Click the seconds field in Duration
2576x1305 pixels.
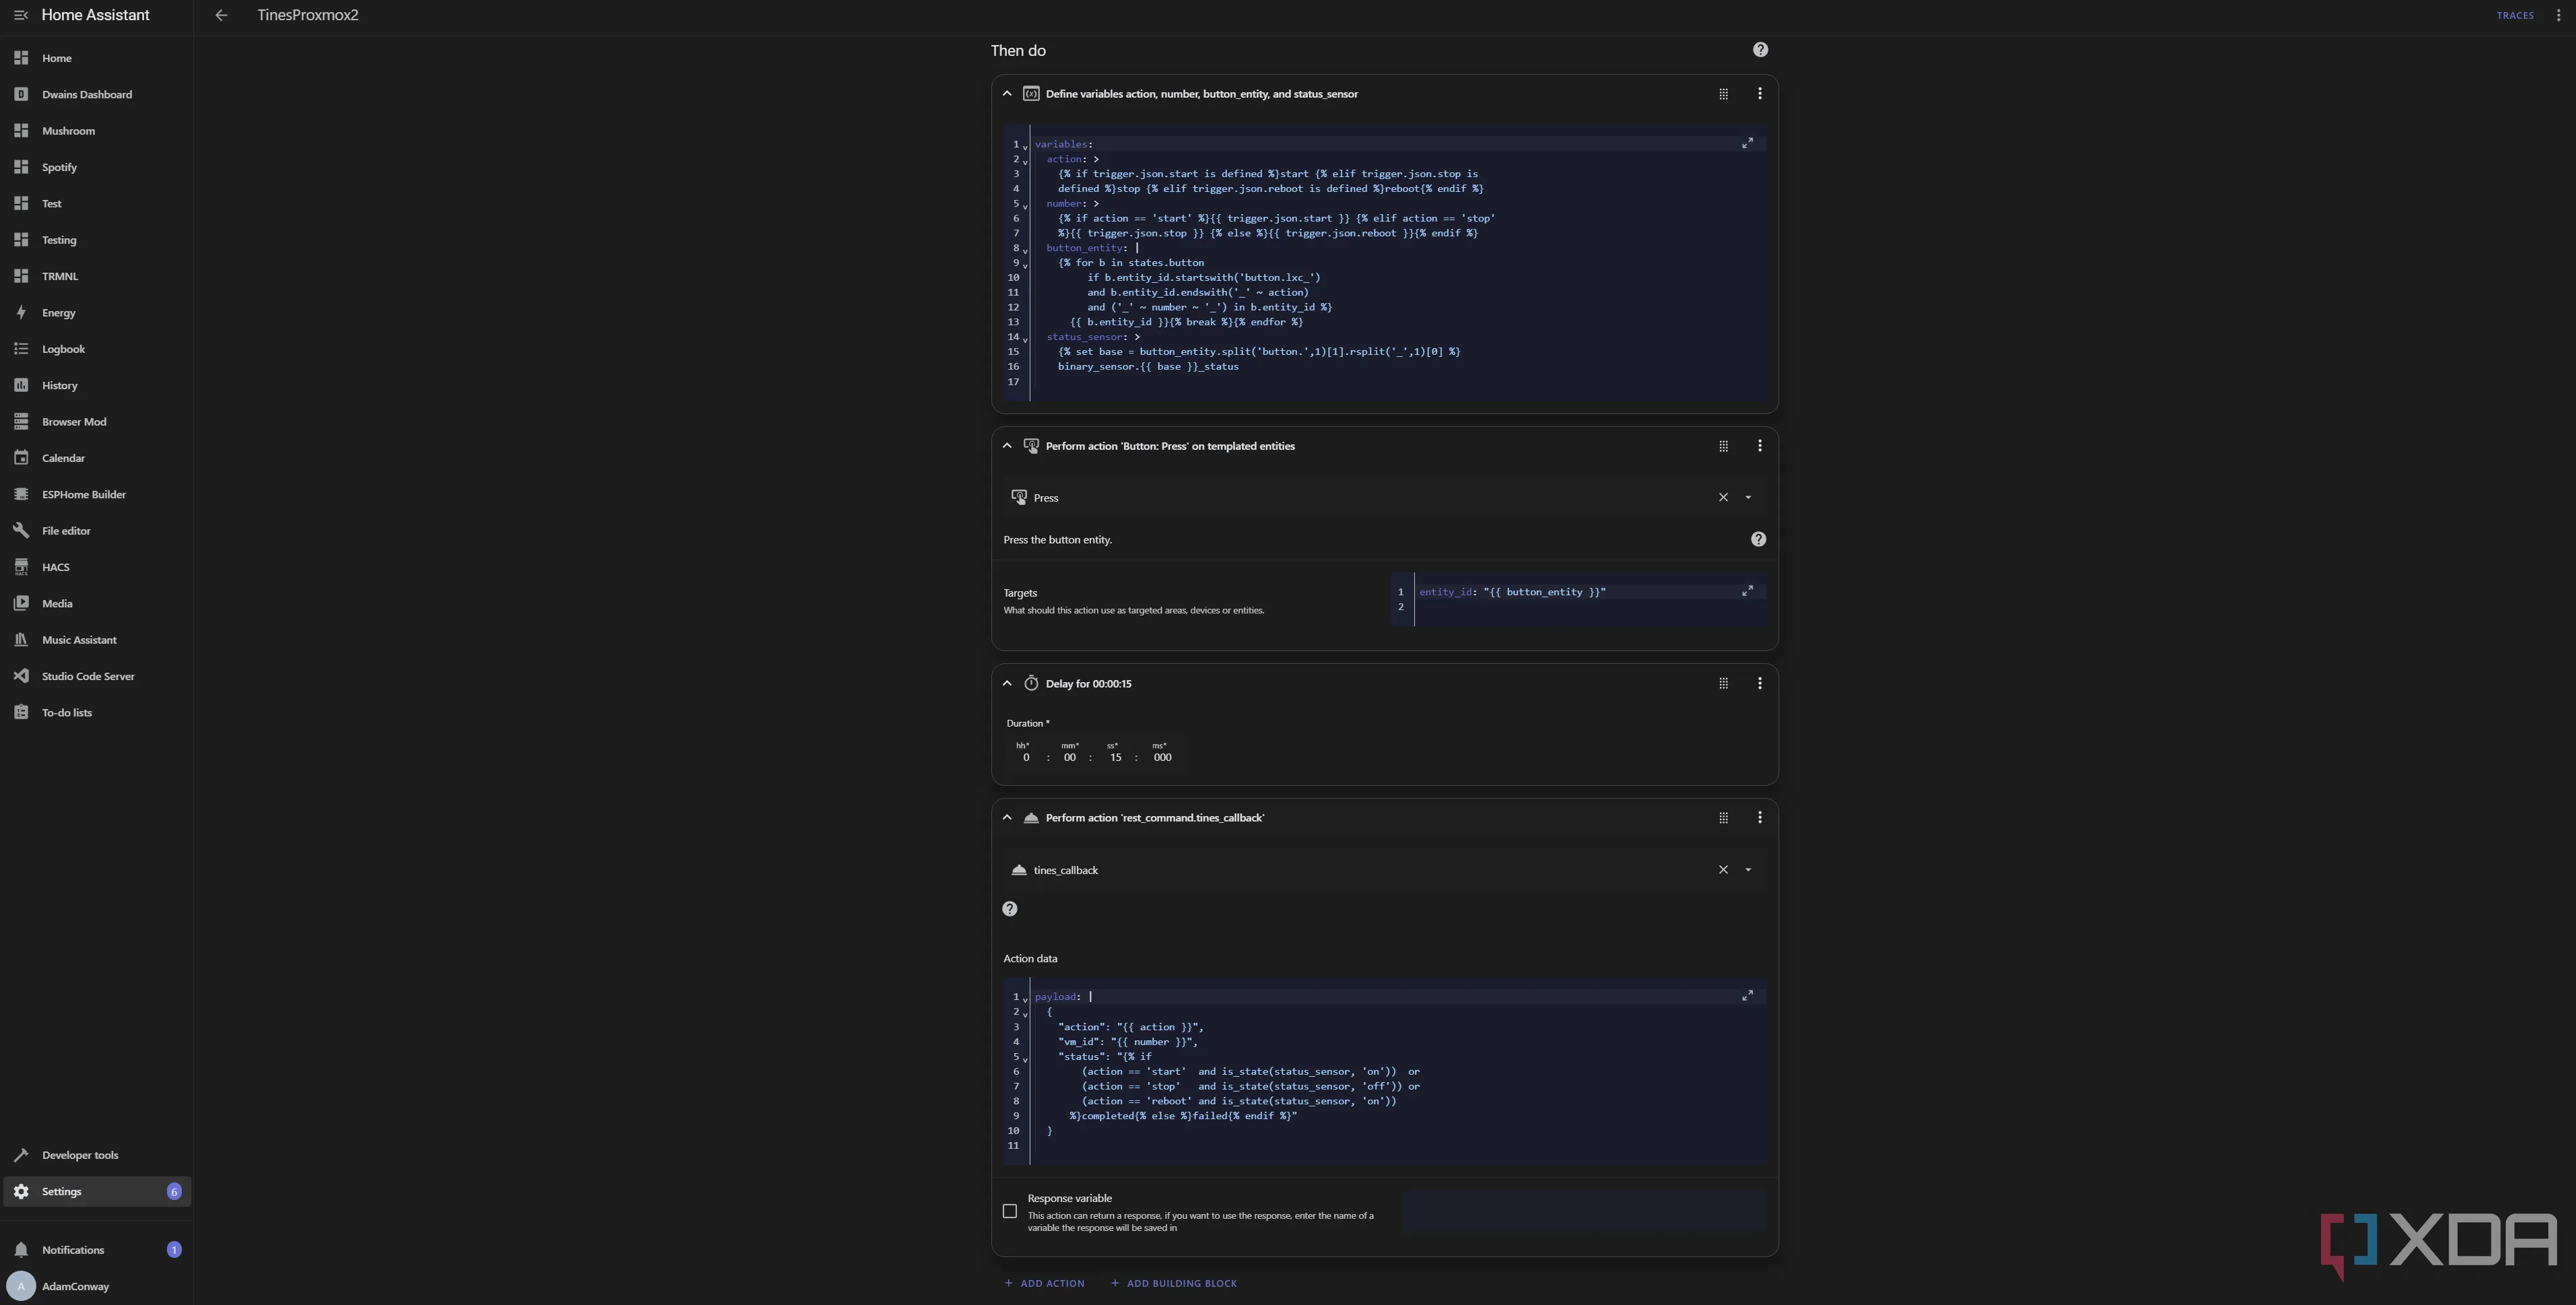pos(1115,758)
